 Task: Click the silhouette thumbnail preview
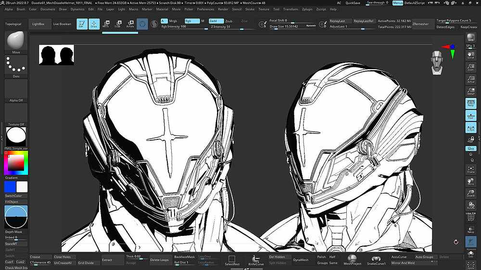coord(56,55)
